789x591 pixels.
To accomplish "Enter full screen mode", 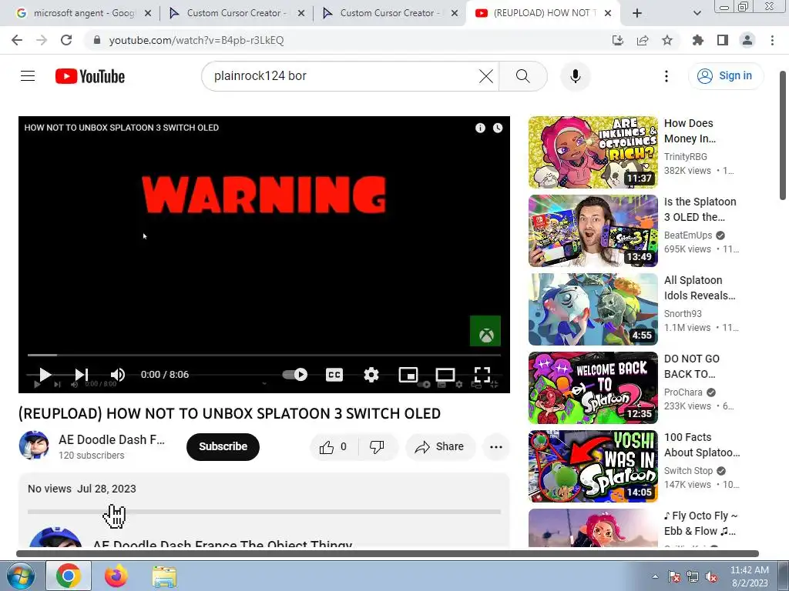I will [x=482, y=375].
